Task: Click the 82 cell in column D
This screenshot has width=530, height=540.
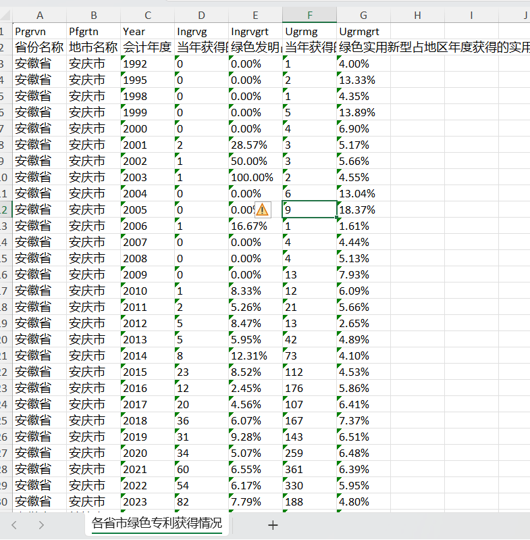Action: [x=202, y=501]
